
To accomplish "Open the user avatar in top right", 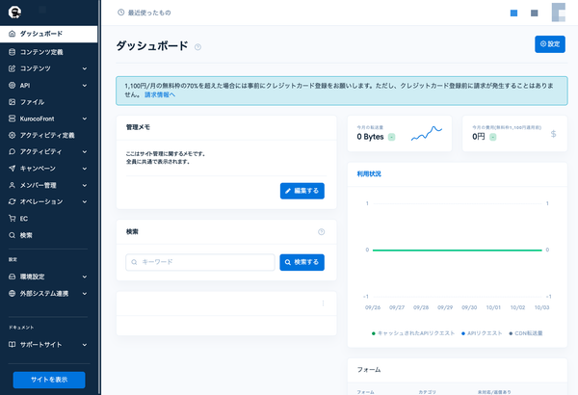I will pyautogui.click(x=558, y=13).
